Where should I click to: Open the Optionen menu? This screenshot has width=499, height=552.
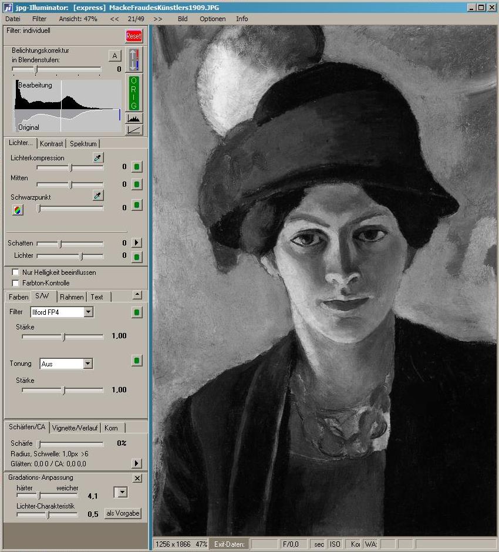212,19
